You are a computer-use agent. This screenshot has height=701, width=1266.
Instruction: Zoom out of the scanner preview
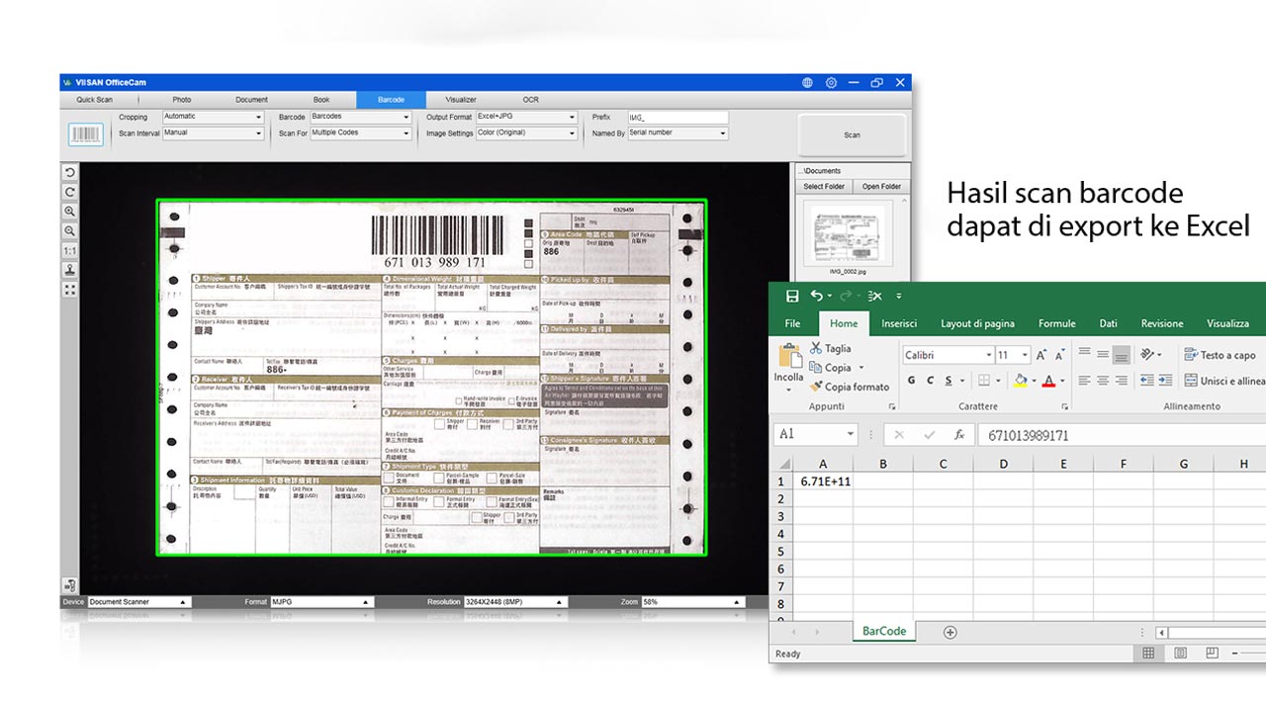[70, 230]
